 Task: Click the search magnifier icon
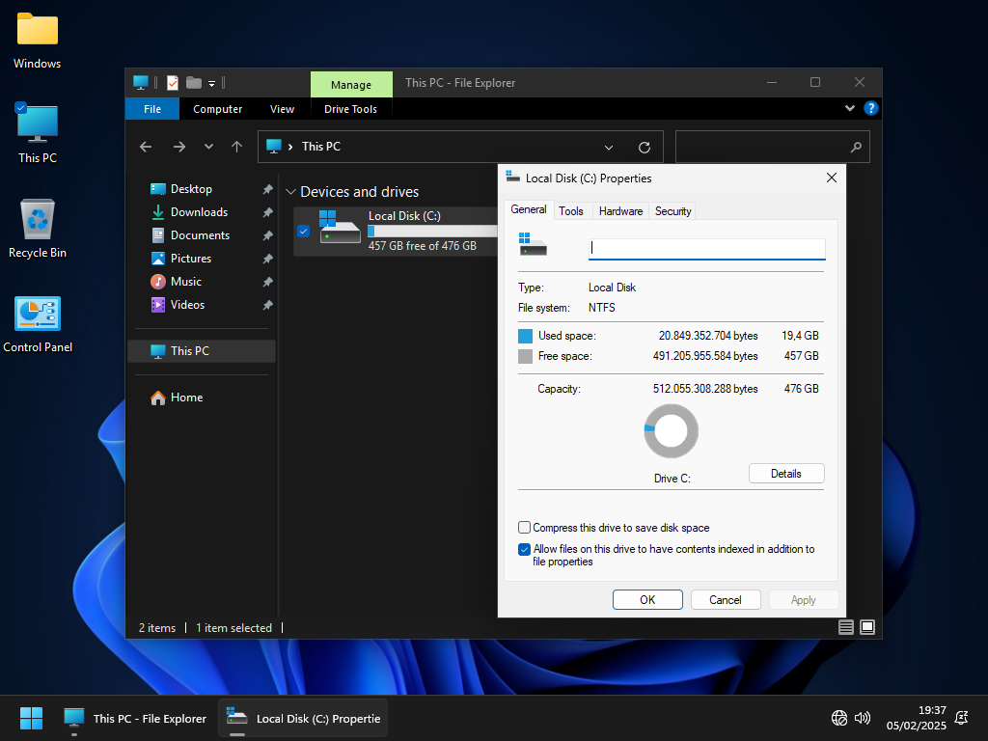(x=856, y=148)
